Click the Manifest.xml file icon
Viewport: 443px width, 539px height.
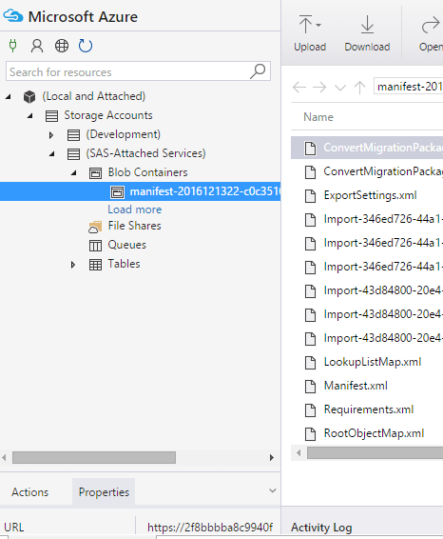tap(310, 387)
